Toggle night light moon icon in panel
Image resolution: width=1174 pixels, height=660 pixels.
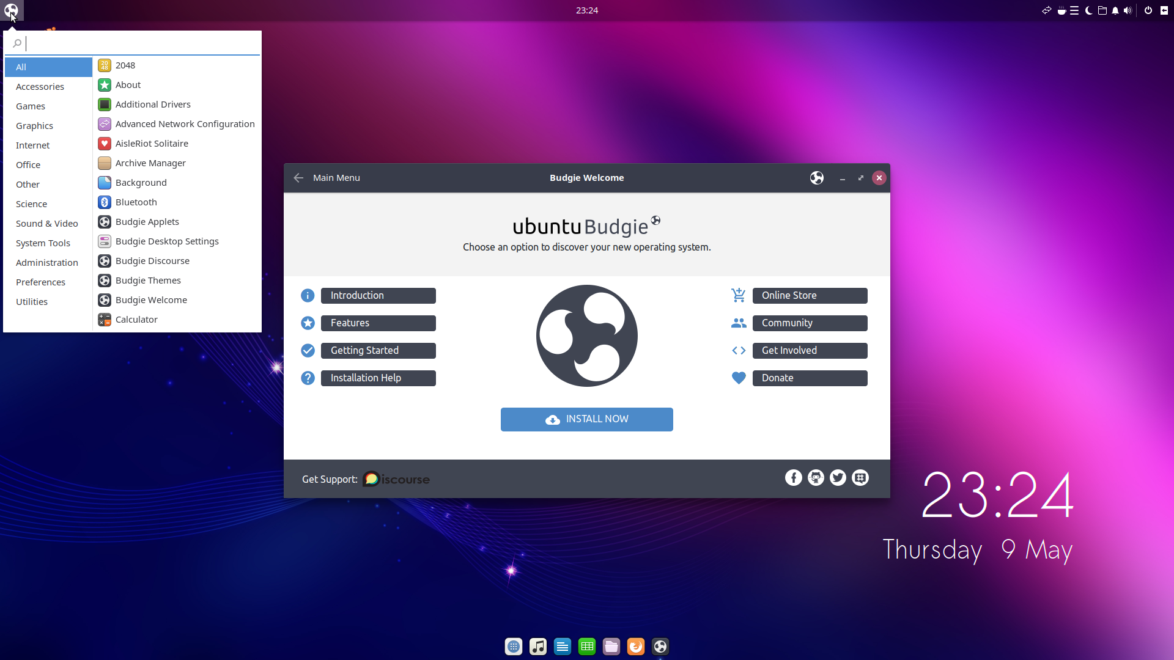coord(1088,10)
